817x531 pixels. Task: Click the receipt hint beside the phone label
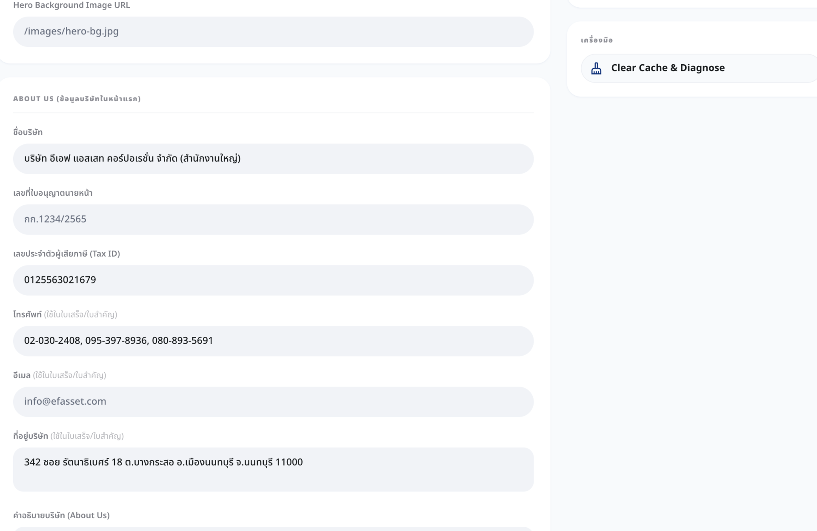[80, 314]
